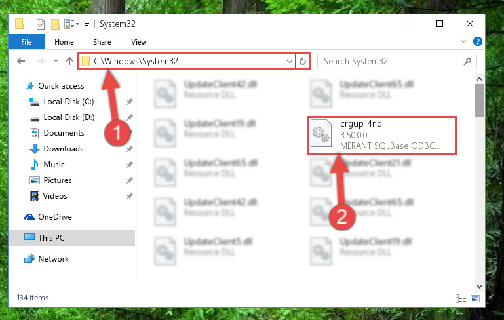
Task: Click the Back navigation arrow
Action: 21,61
